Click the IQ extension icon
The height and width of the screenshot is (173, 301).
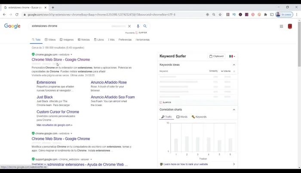[x=234, y=15]
